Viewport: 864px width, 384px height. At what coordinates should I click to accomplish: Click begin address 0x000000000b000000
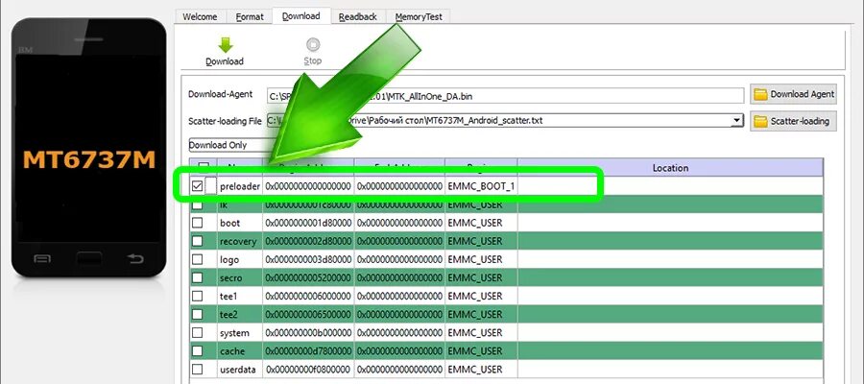coord(308,333)
